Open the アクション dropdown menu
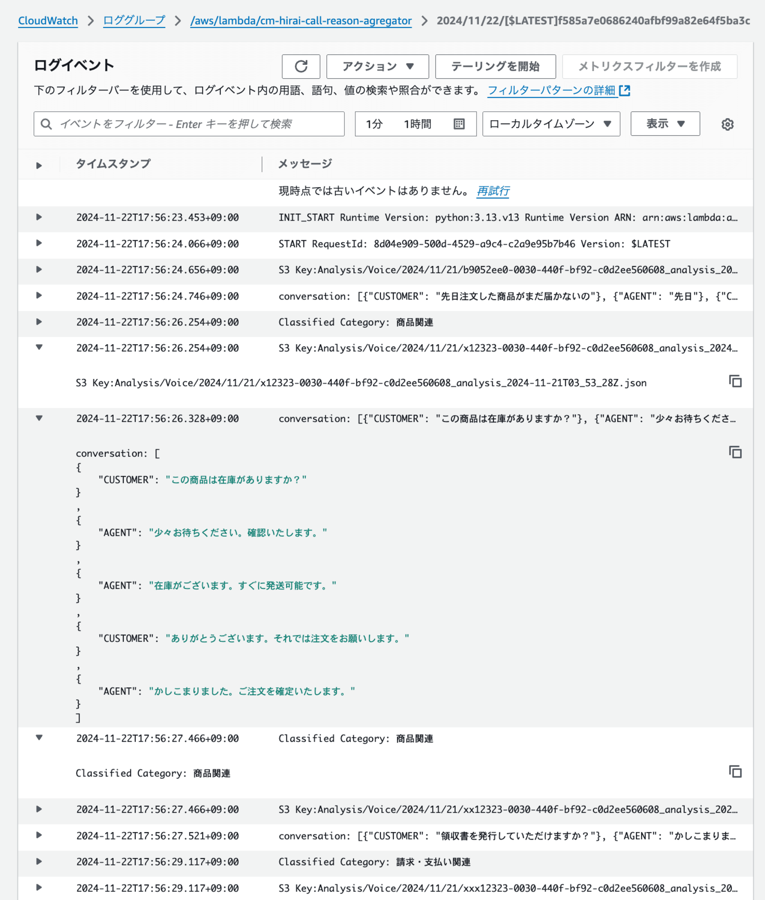 [378, 67]
